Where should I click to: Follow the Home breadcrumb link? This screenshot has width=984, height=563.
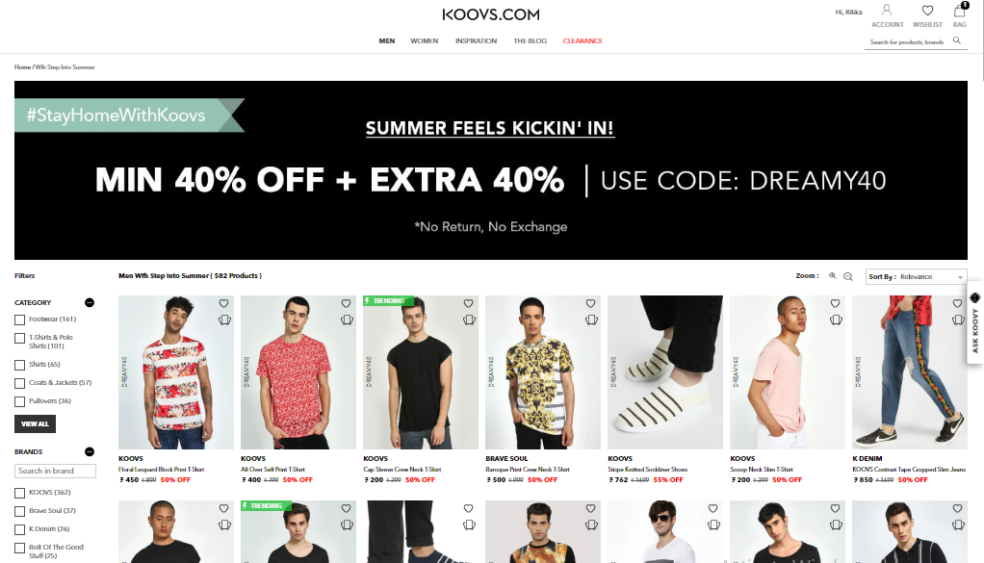point(22,67)
